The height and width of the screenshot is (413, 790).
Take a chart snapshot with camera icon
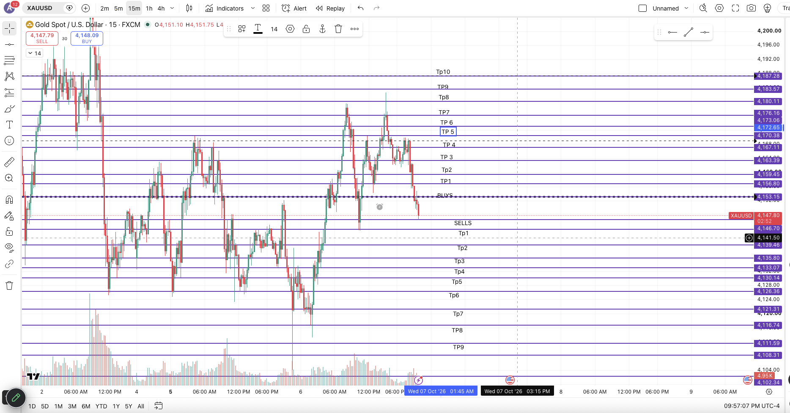pos(752,8)
